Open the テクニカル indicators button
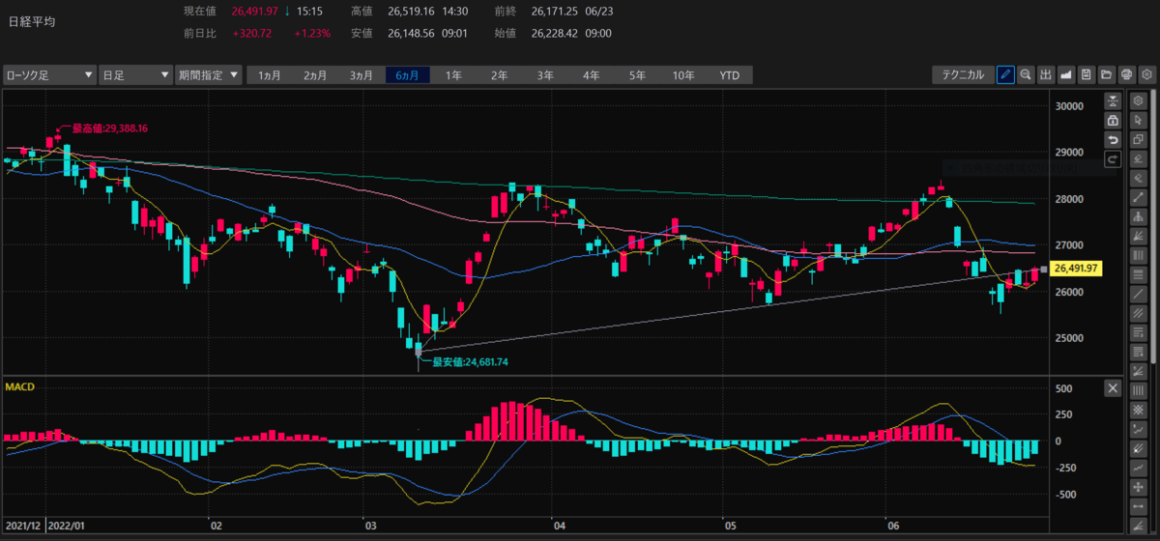This screenshot has height=541, width=1160. tap(963, 74)
